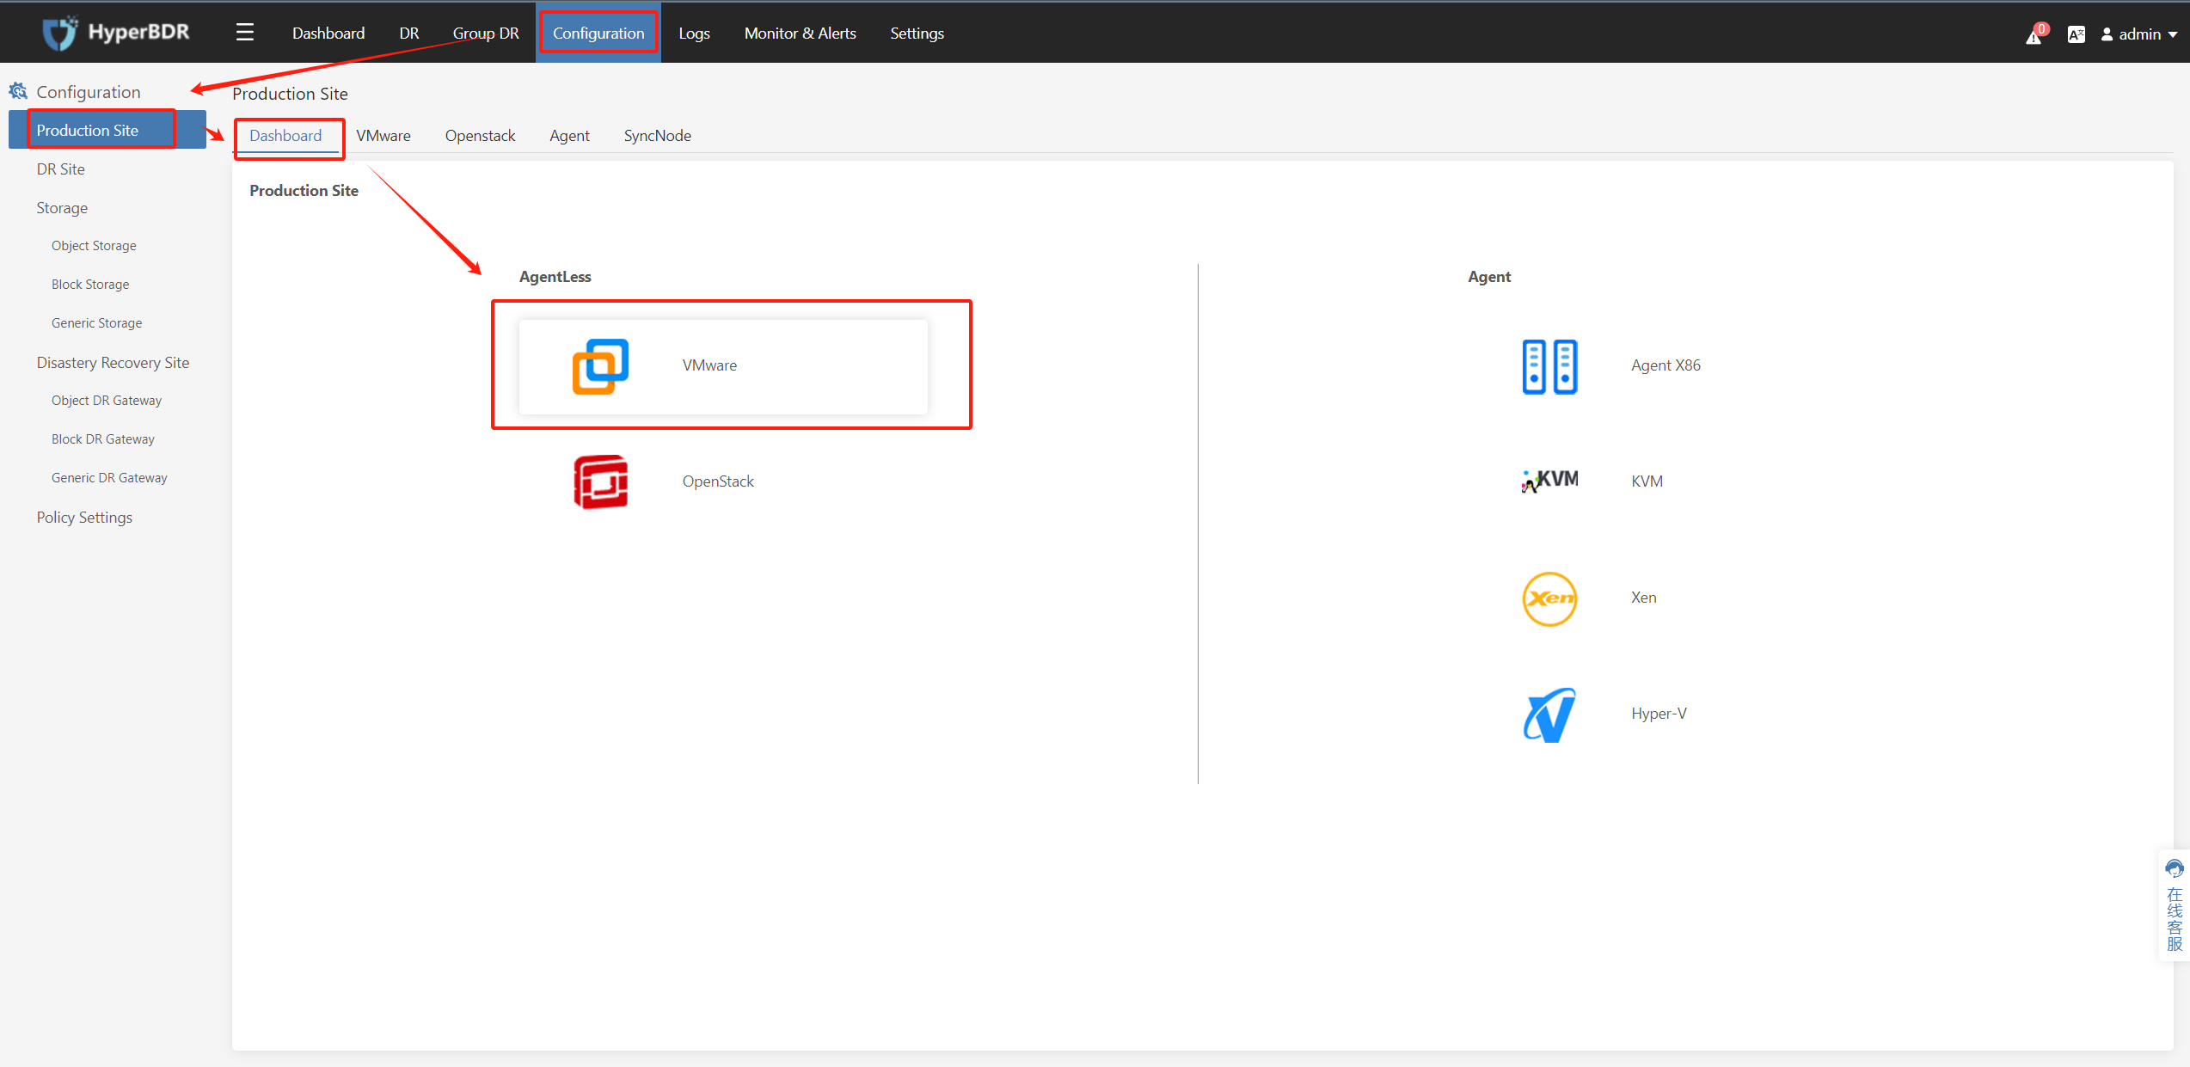Click the blue Hyper-V logo icon

(1549, 714)
